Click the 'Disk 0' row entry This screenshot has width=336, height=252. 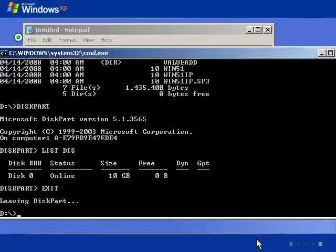(21, 176)
